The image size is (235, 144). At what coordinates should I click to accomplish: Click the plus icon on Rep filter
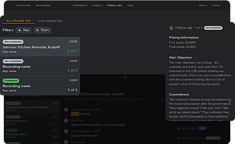(x=20, y=30)
